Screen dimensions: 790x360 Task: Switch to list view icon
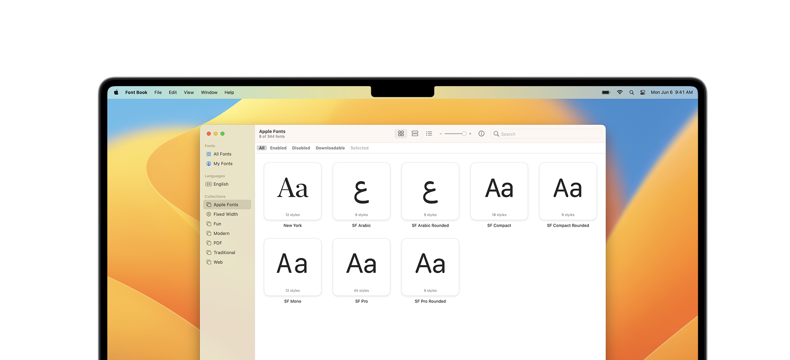tap(429, 134)
